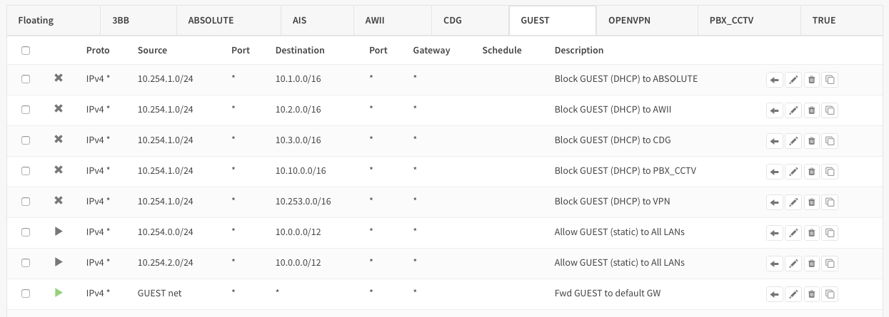This screenshot has height=317, width=889.
Task: Switch to the Floating rules tab
Action: click(x=36, y=21)
